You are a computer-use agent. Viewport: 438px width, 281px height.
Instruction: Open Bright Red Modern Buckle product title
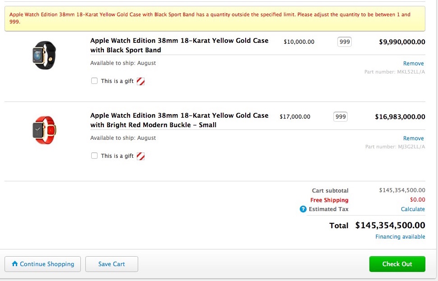point(179,120)
